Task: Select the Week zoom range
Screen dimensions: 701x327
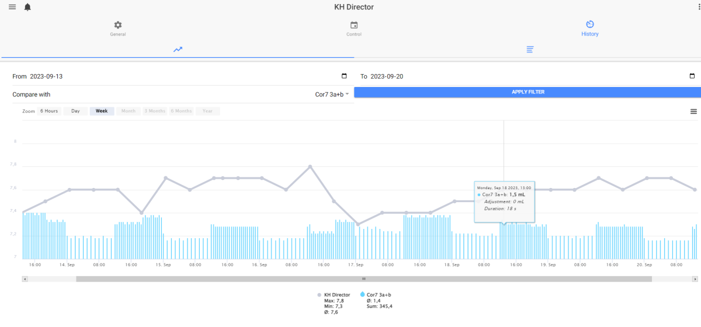Action: coord(102,111)
